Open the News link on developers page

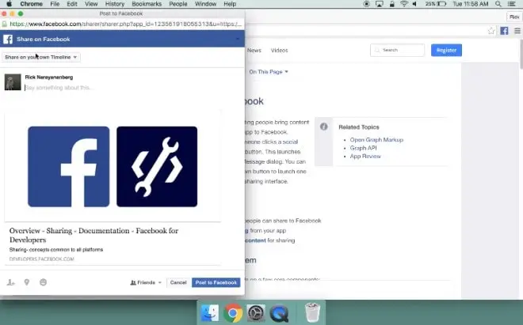(x=254, y=51)
